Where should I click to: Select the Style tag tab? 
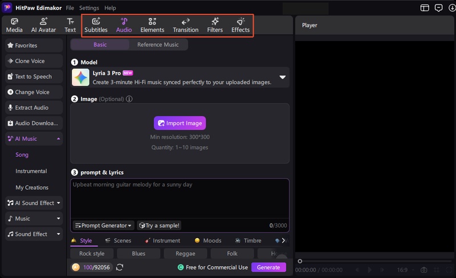point(82,240)
